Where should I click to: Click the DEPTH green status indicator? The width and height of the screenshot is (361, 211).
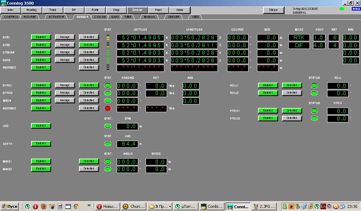click(108, 144)
